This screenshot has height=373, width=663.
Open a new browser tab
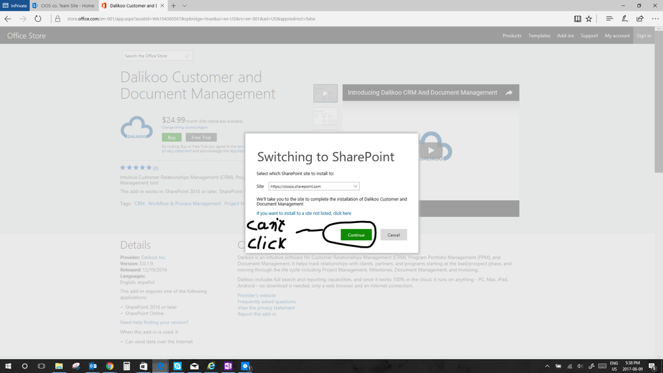(173, 5)
